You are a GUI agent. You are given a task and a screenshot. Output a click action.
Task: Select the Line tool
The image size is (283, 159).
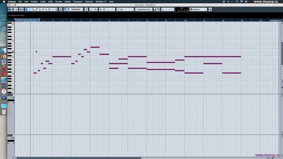click(x=53, y=9)
